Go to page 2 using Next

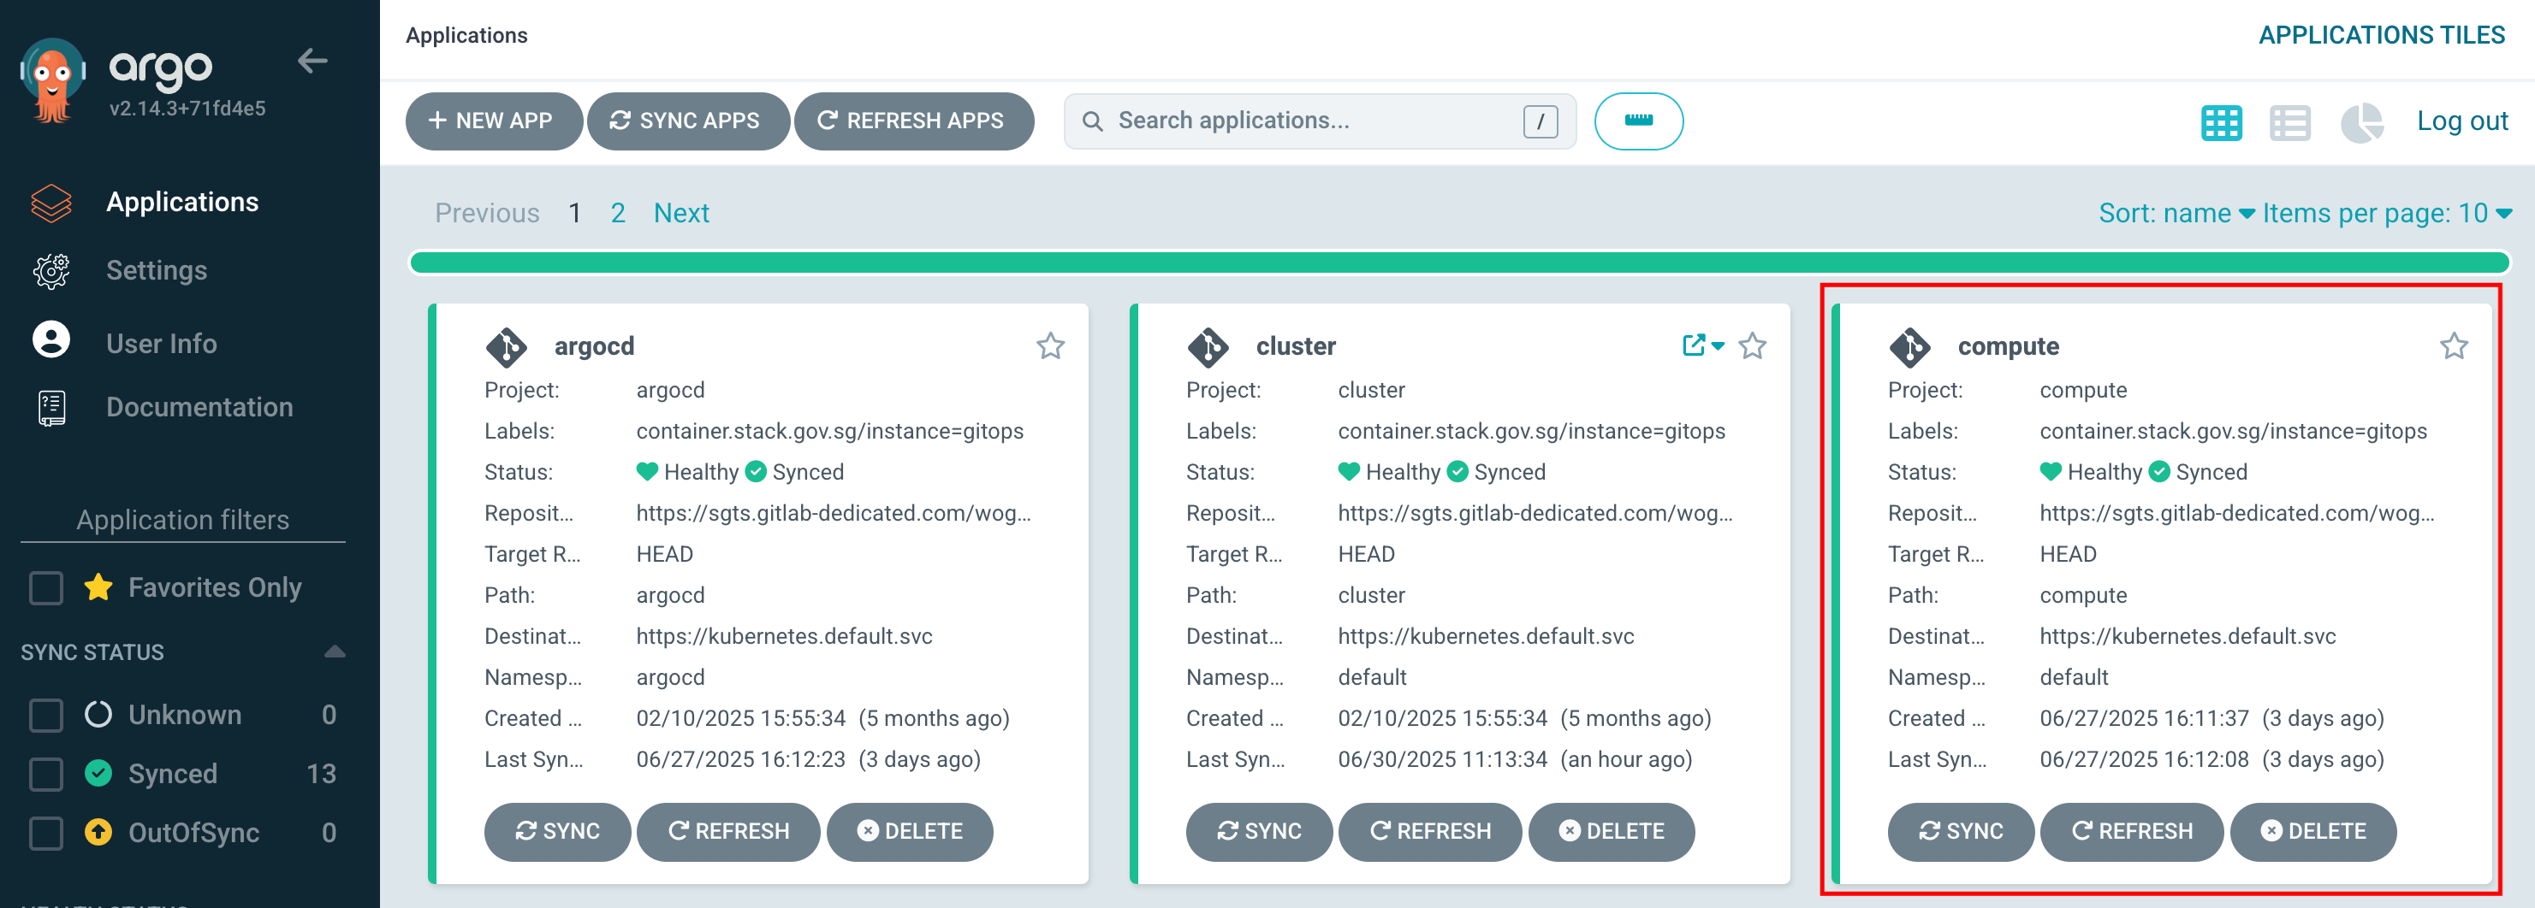[x=681, y=212]
